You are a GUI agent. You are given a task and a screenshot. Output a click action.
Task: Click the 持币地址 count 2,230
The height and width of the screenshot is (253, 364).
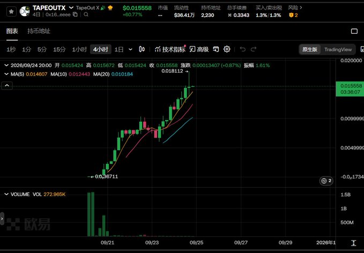[207, 15]
